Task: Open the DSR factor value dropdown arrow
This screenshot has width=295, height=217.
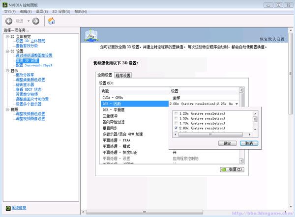Action: pos(236,104)
